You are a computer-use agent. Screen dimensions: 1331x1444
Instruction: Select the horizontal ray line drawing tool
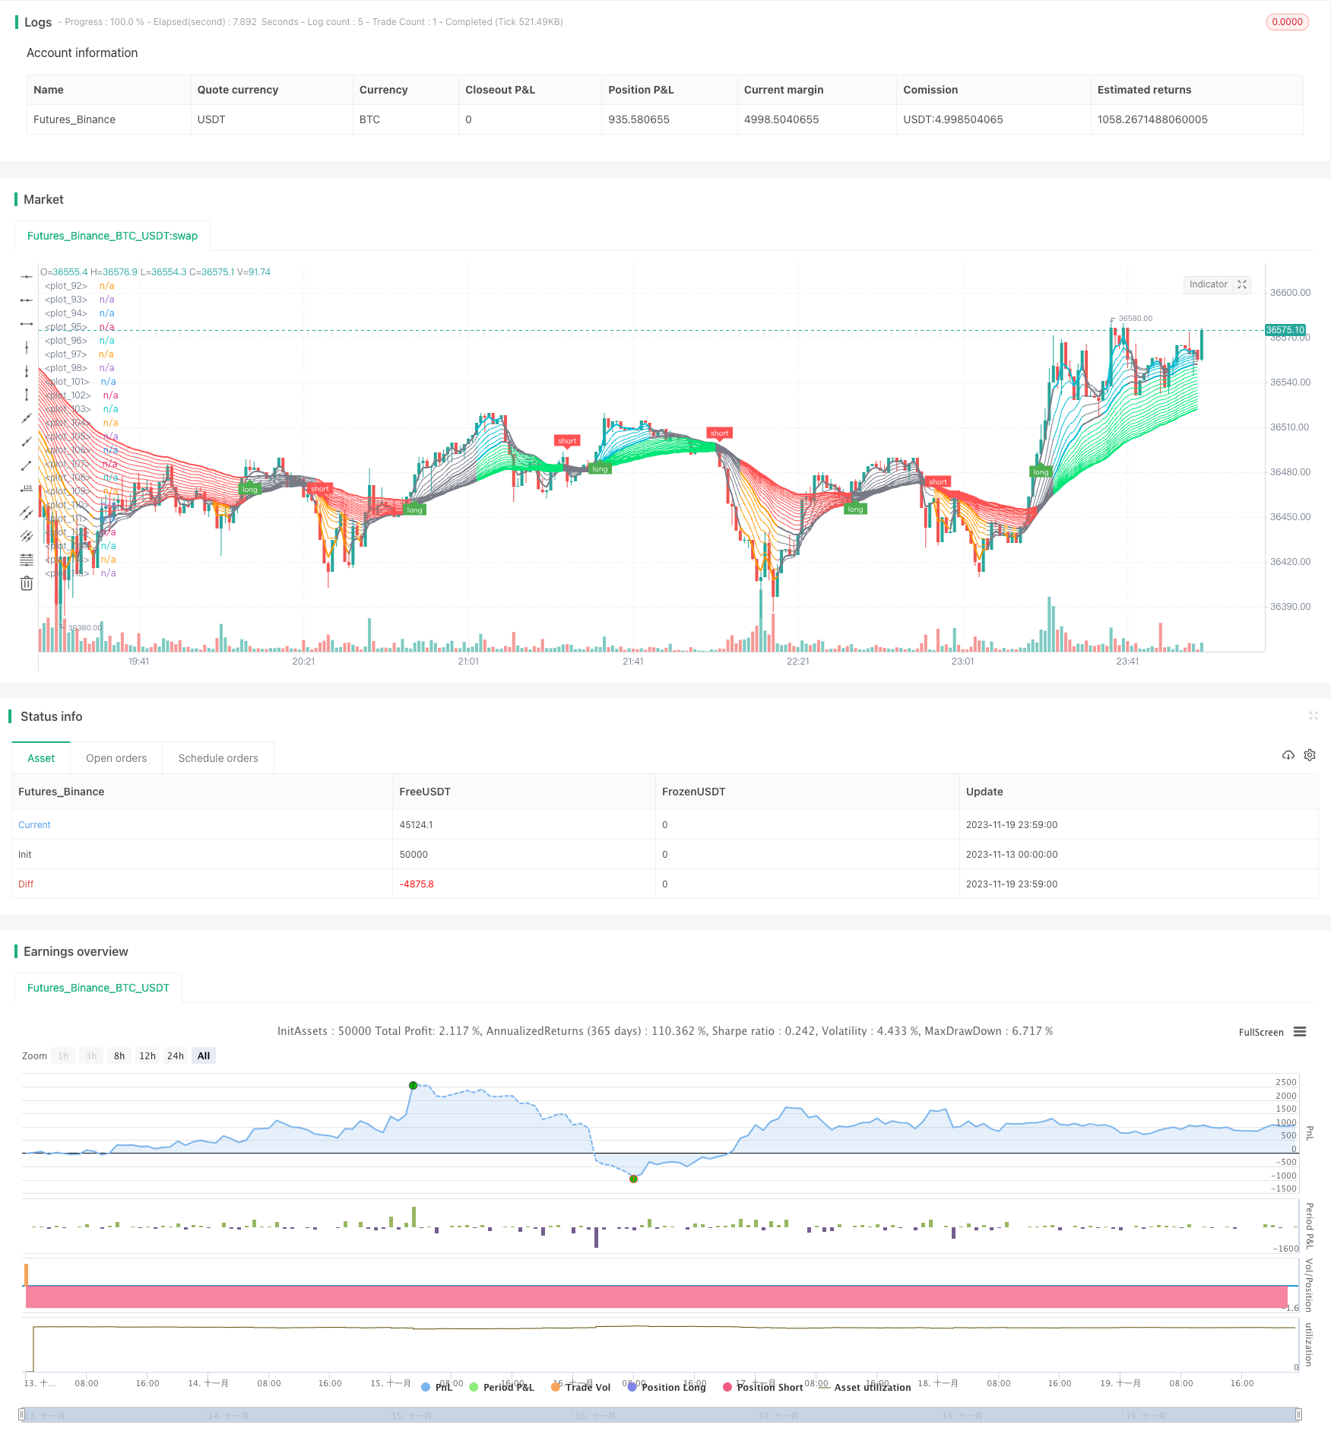(x=27, y=300)
